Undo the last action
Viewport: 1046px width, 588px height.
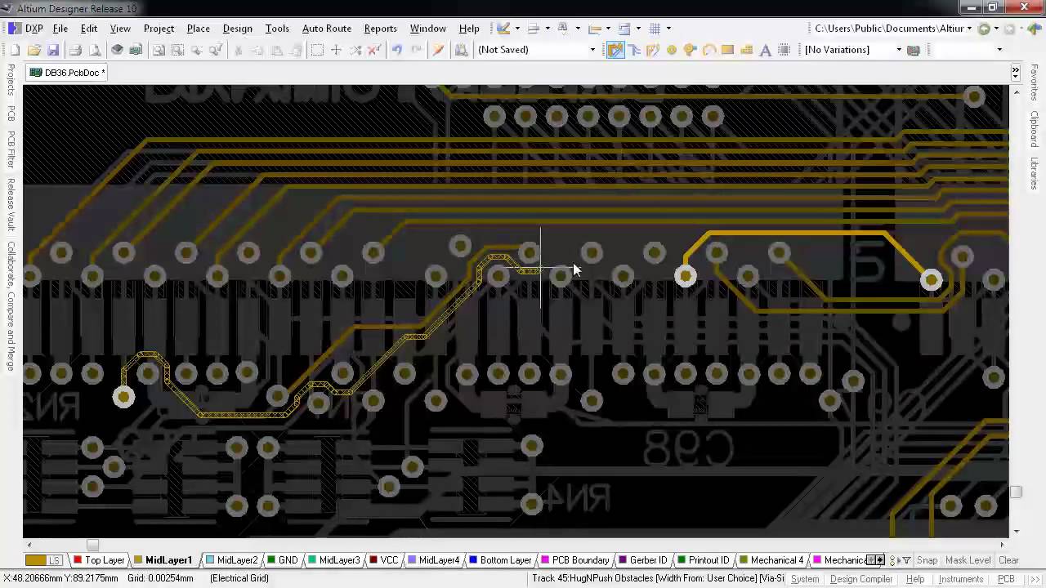click(396, 50)
